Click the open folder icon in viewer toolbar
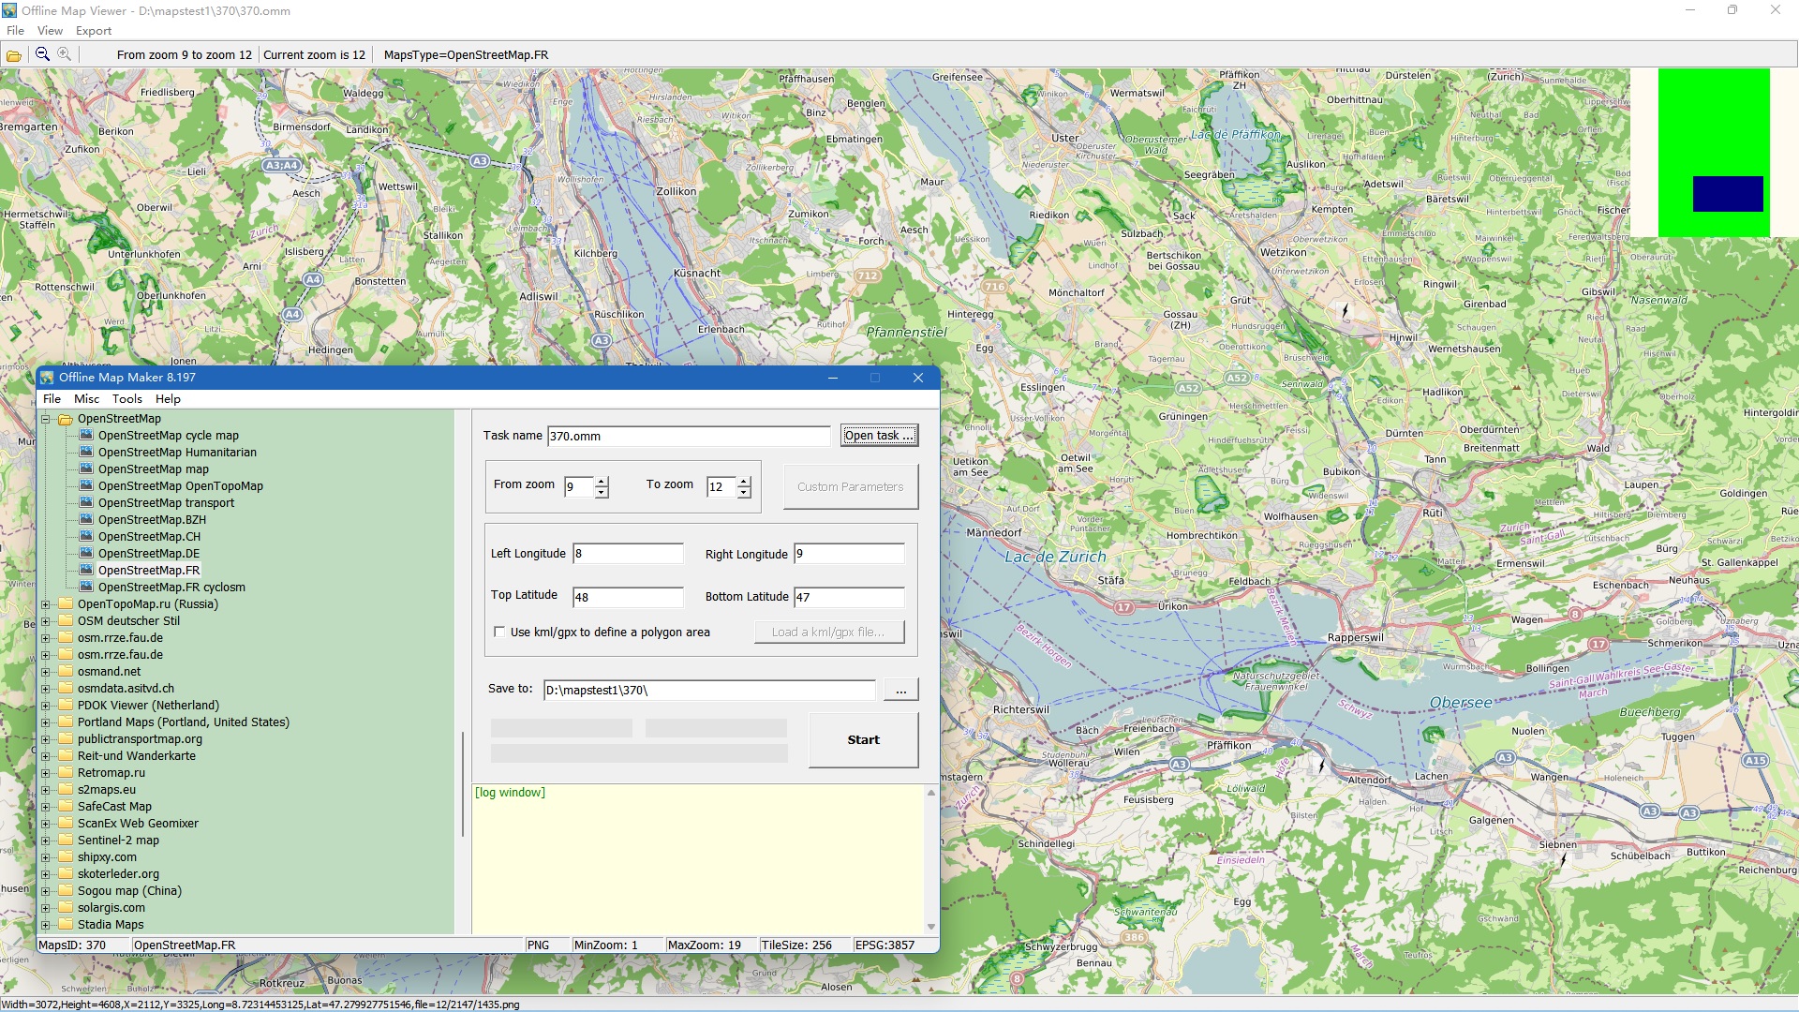The width and height of the screenshot is (1799, 1012). 14,55
